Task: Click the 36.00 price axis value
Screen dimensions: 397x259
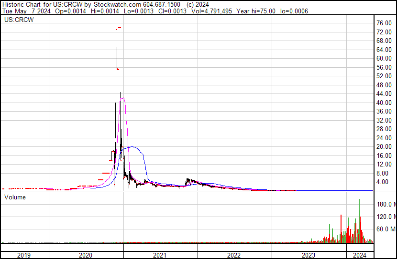Action: pos(384,112)
